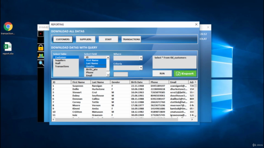
Task: Click the magnifying glass search icon
Action: (41, 63)
